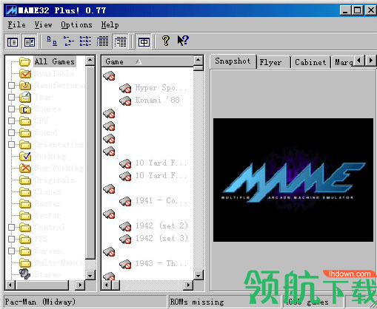Click the Source 'C' folder icon

click(x=25, y=109)
